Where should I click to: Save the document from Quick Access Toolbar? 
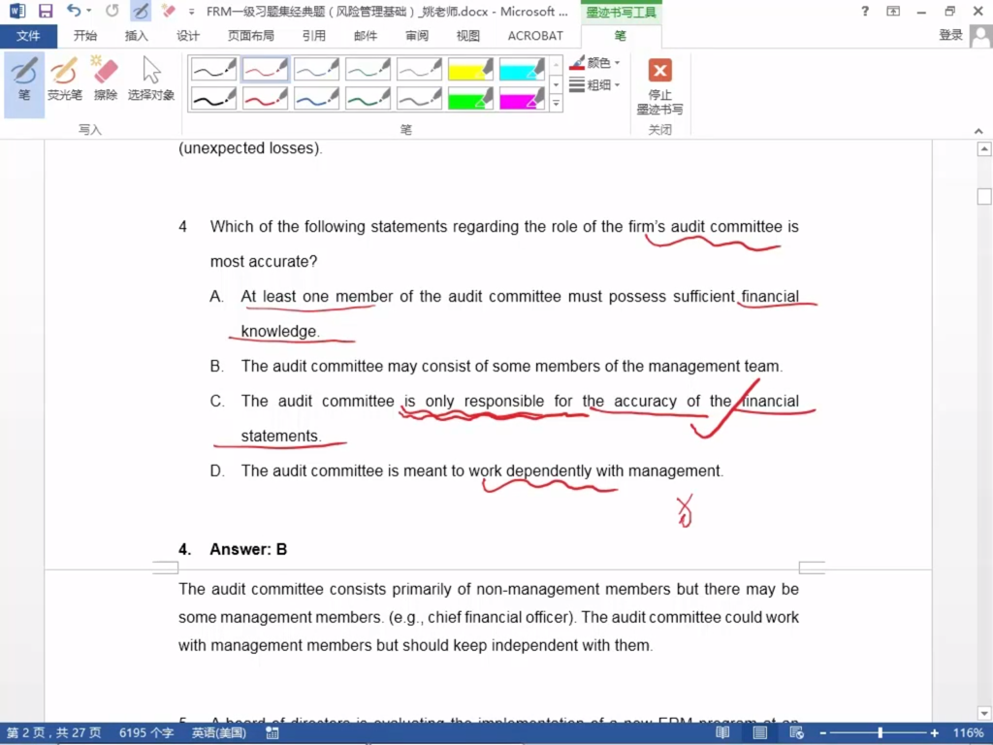click(x=46, y=12)
